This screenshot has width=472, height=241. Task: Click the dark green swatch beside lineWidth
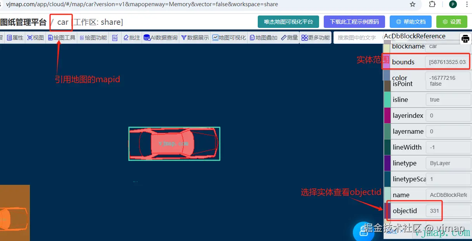point(387,147)
